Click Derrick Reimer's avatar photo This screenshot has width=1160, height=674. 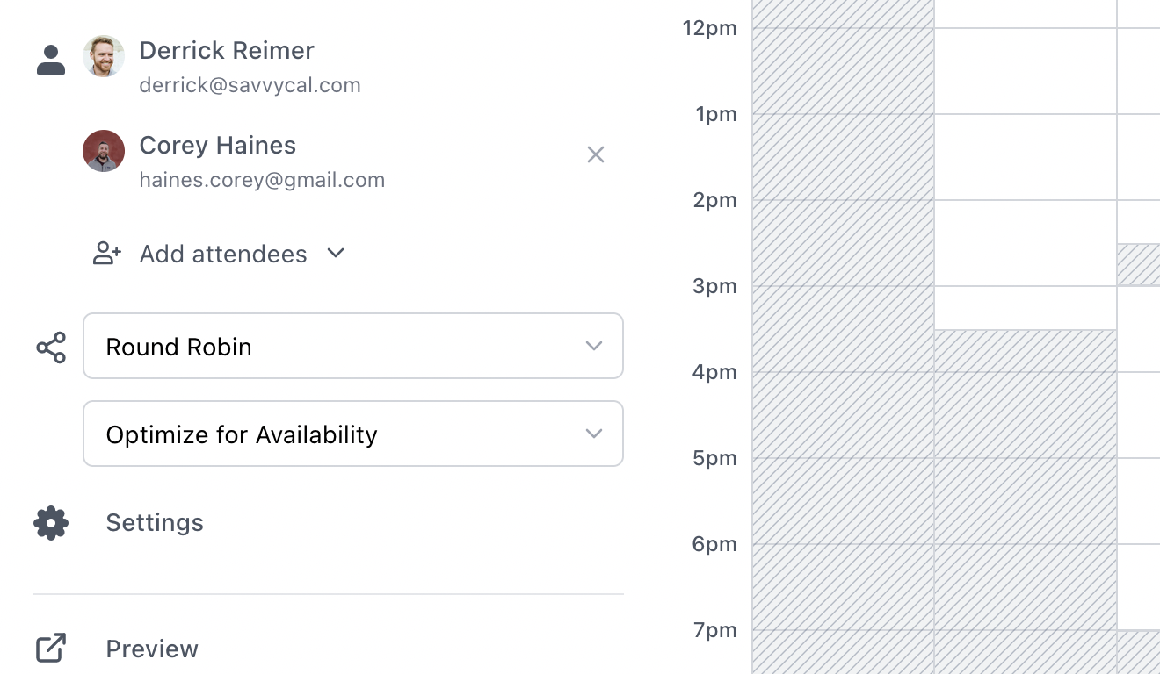coord(104,56)
